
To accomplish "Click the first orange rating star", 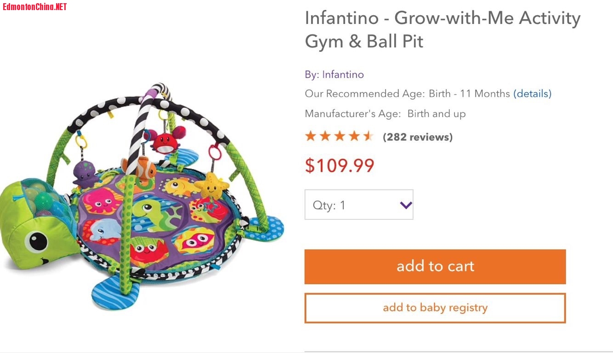I will (x=311, y=136).
